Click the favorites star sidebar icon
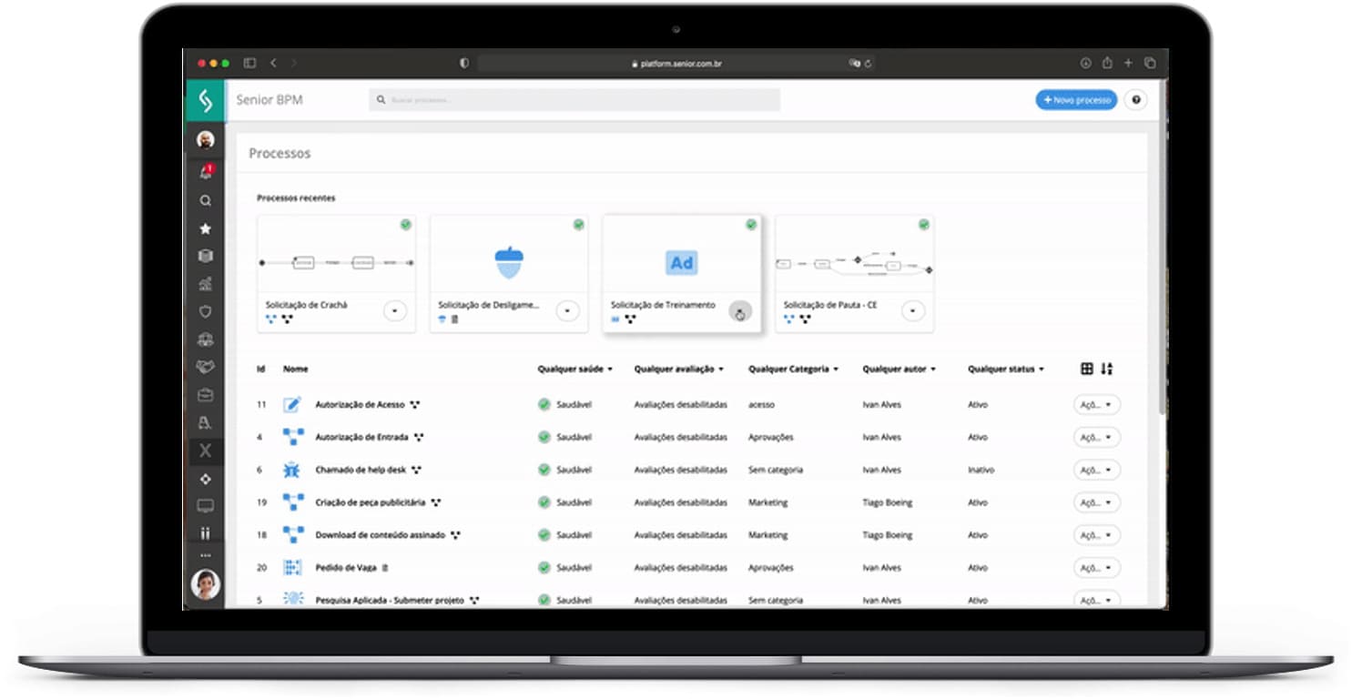This screenshot has height=699, width=1352. coord(205,228)
